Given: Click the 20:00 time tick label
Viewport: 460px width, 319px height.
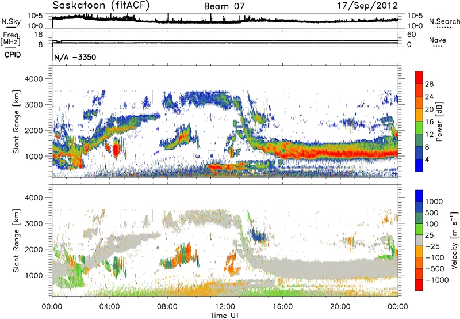Looking at the screenshot, I should click(340, 307).
